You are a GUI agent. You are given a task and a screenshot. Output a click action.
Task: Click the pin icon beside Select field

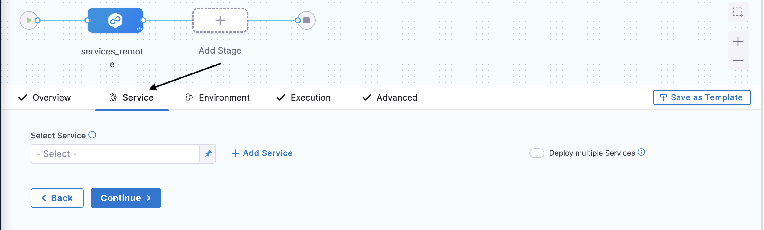coord(208,153)
